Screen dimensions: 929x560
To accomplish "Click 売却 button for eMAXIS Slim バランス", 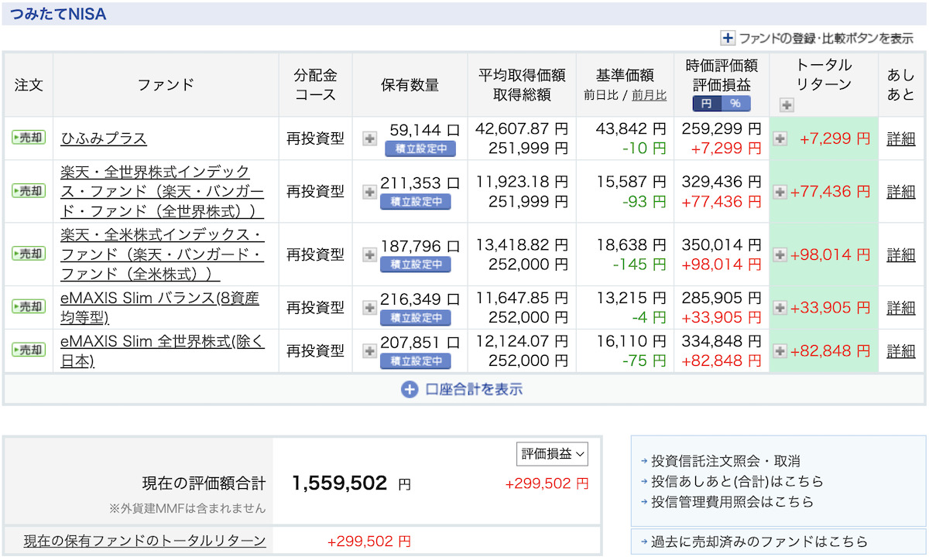I will pos(29,307).
